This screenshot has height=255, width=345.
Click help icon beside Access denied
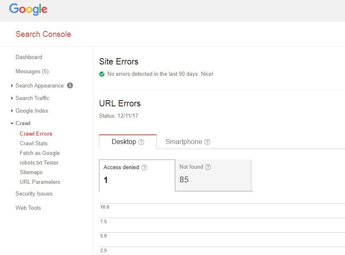[144, 167]
